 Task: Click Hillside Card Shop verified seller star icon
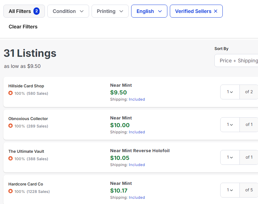tap(11, 93)
